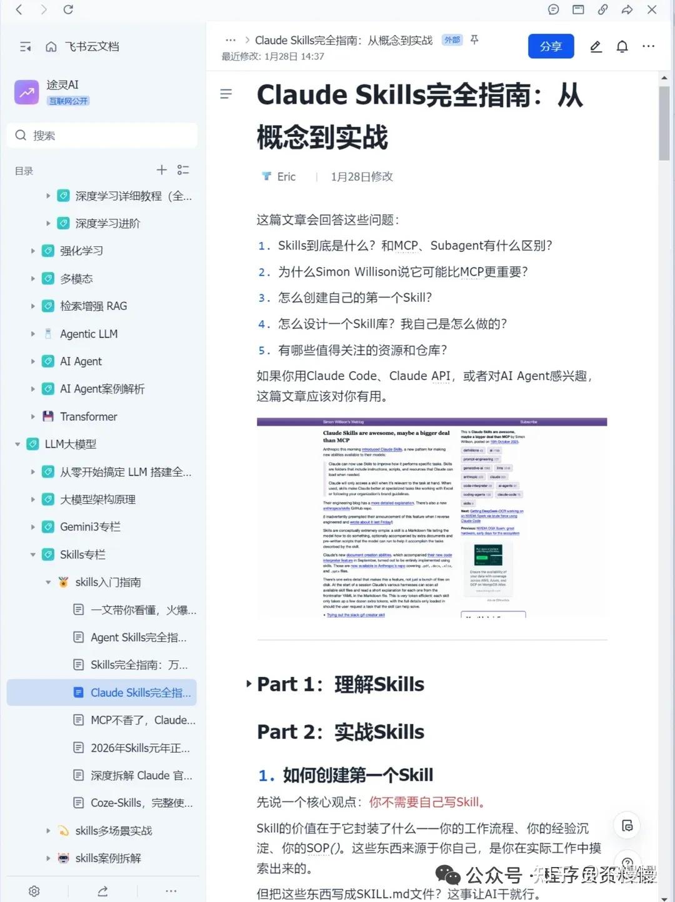The width and height of the screenshot is (675, 902).
Task: Click author name Eric
Action: point(286,176)
